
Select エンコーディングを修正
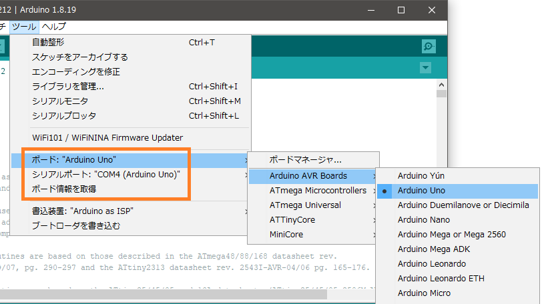coord(130,72)
